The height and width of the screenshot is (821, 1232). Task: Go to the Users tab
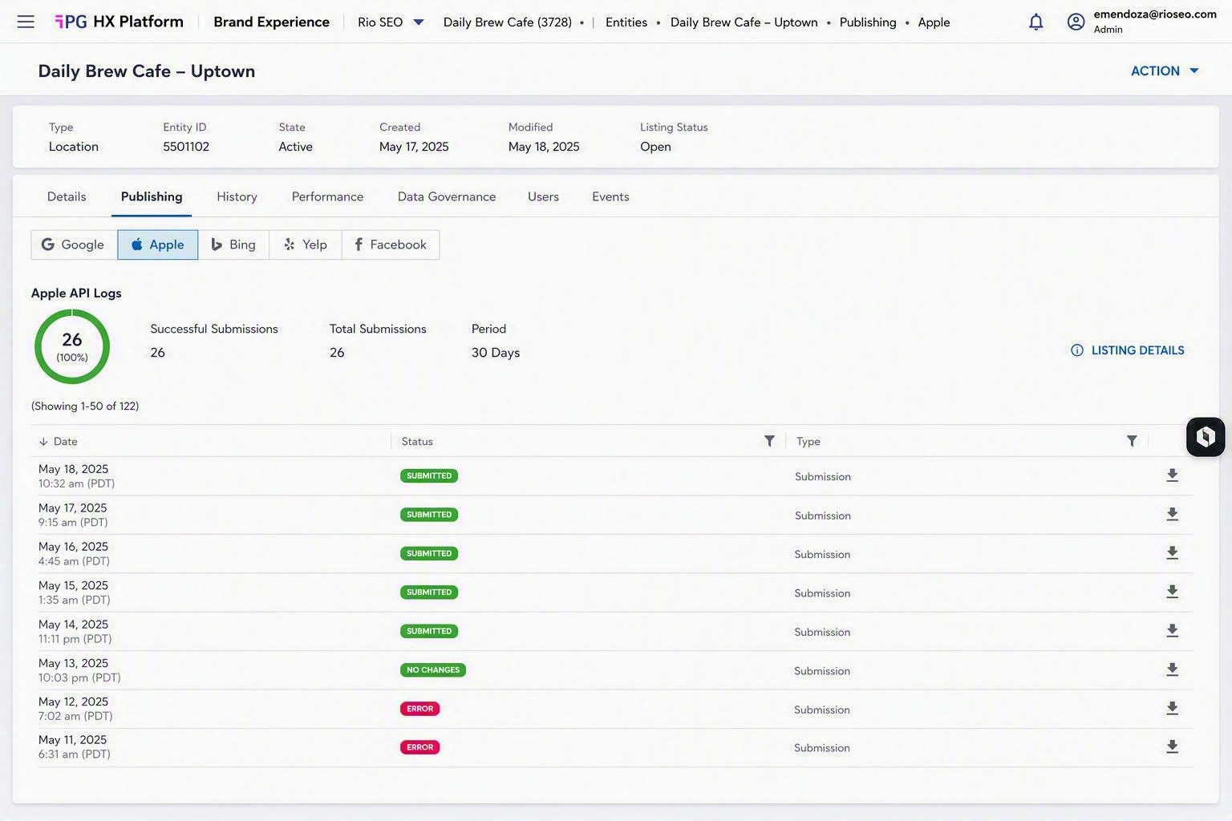[543, 196]
